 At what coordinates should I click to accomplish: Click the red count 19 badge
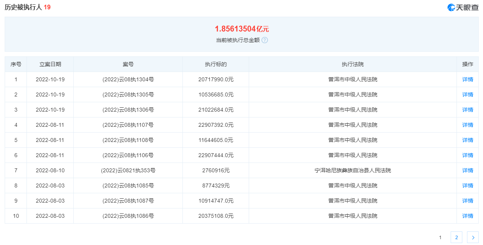pos(48,6)
